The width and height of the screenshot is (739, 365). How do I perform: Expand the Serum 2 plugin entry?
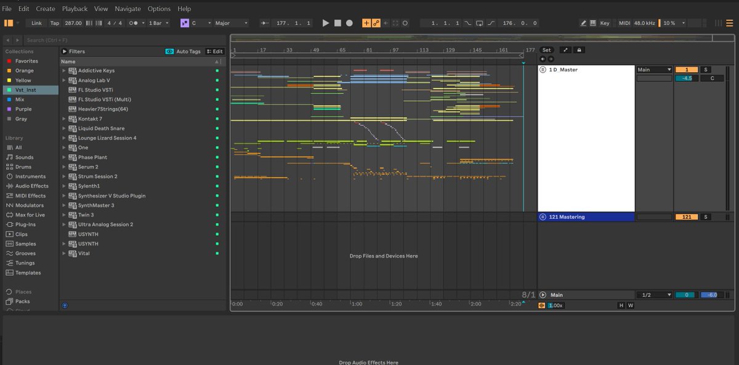pos(63,167)
